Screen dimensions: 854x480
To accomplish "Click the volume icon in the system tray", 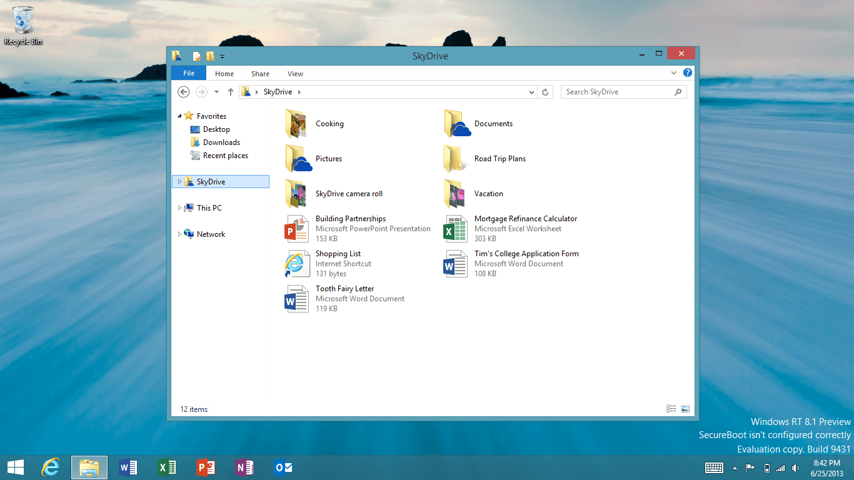I will coord(795,467).
